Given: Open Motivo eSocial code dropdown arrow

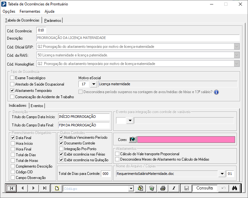Looking at the screenshot, I should (x=94, y=84).
